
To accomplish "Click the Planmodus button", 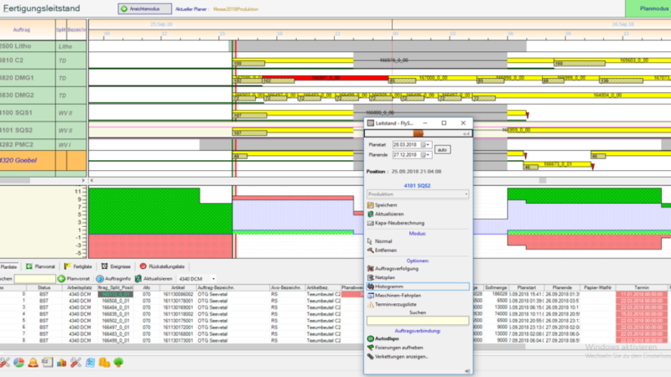I will (648, 8).
